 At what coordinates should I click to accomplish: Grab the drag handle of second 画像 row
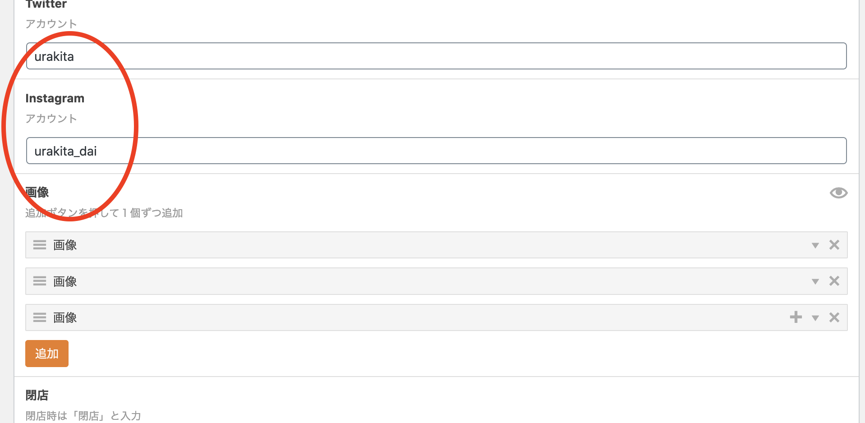click(40, 281)
